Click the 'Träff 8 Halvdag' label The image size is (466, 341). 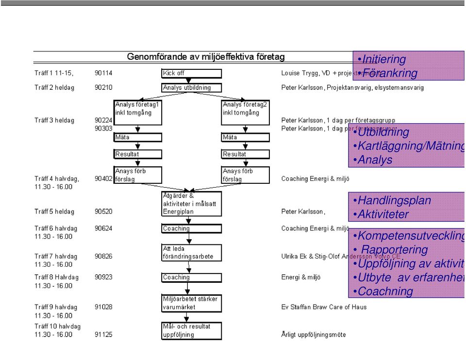(56, 277)
